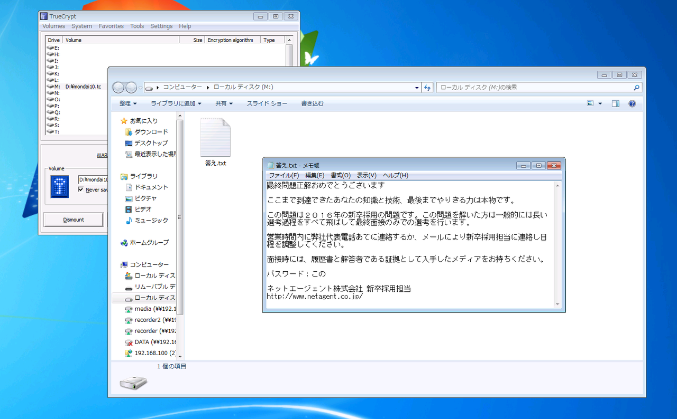Open 書式(O) menu in Notepad

coord(341,175)
